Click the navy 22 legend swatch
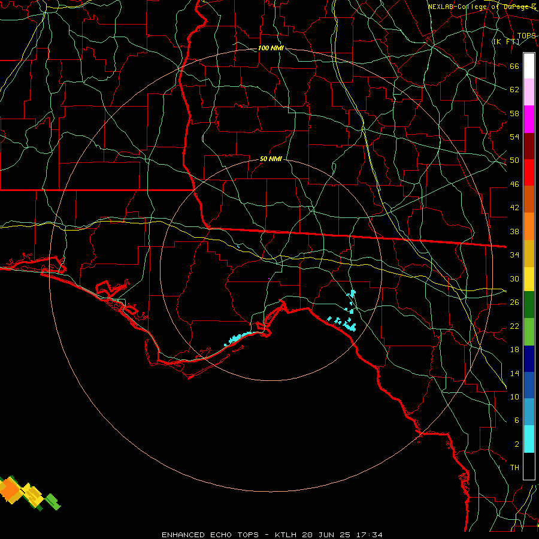539x539 pixels. tap(529, 359)
